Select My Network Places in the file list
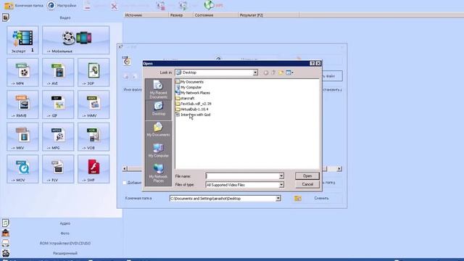464x261 pixels. point(193,93)
